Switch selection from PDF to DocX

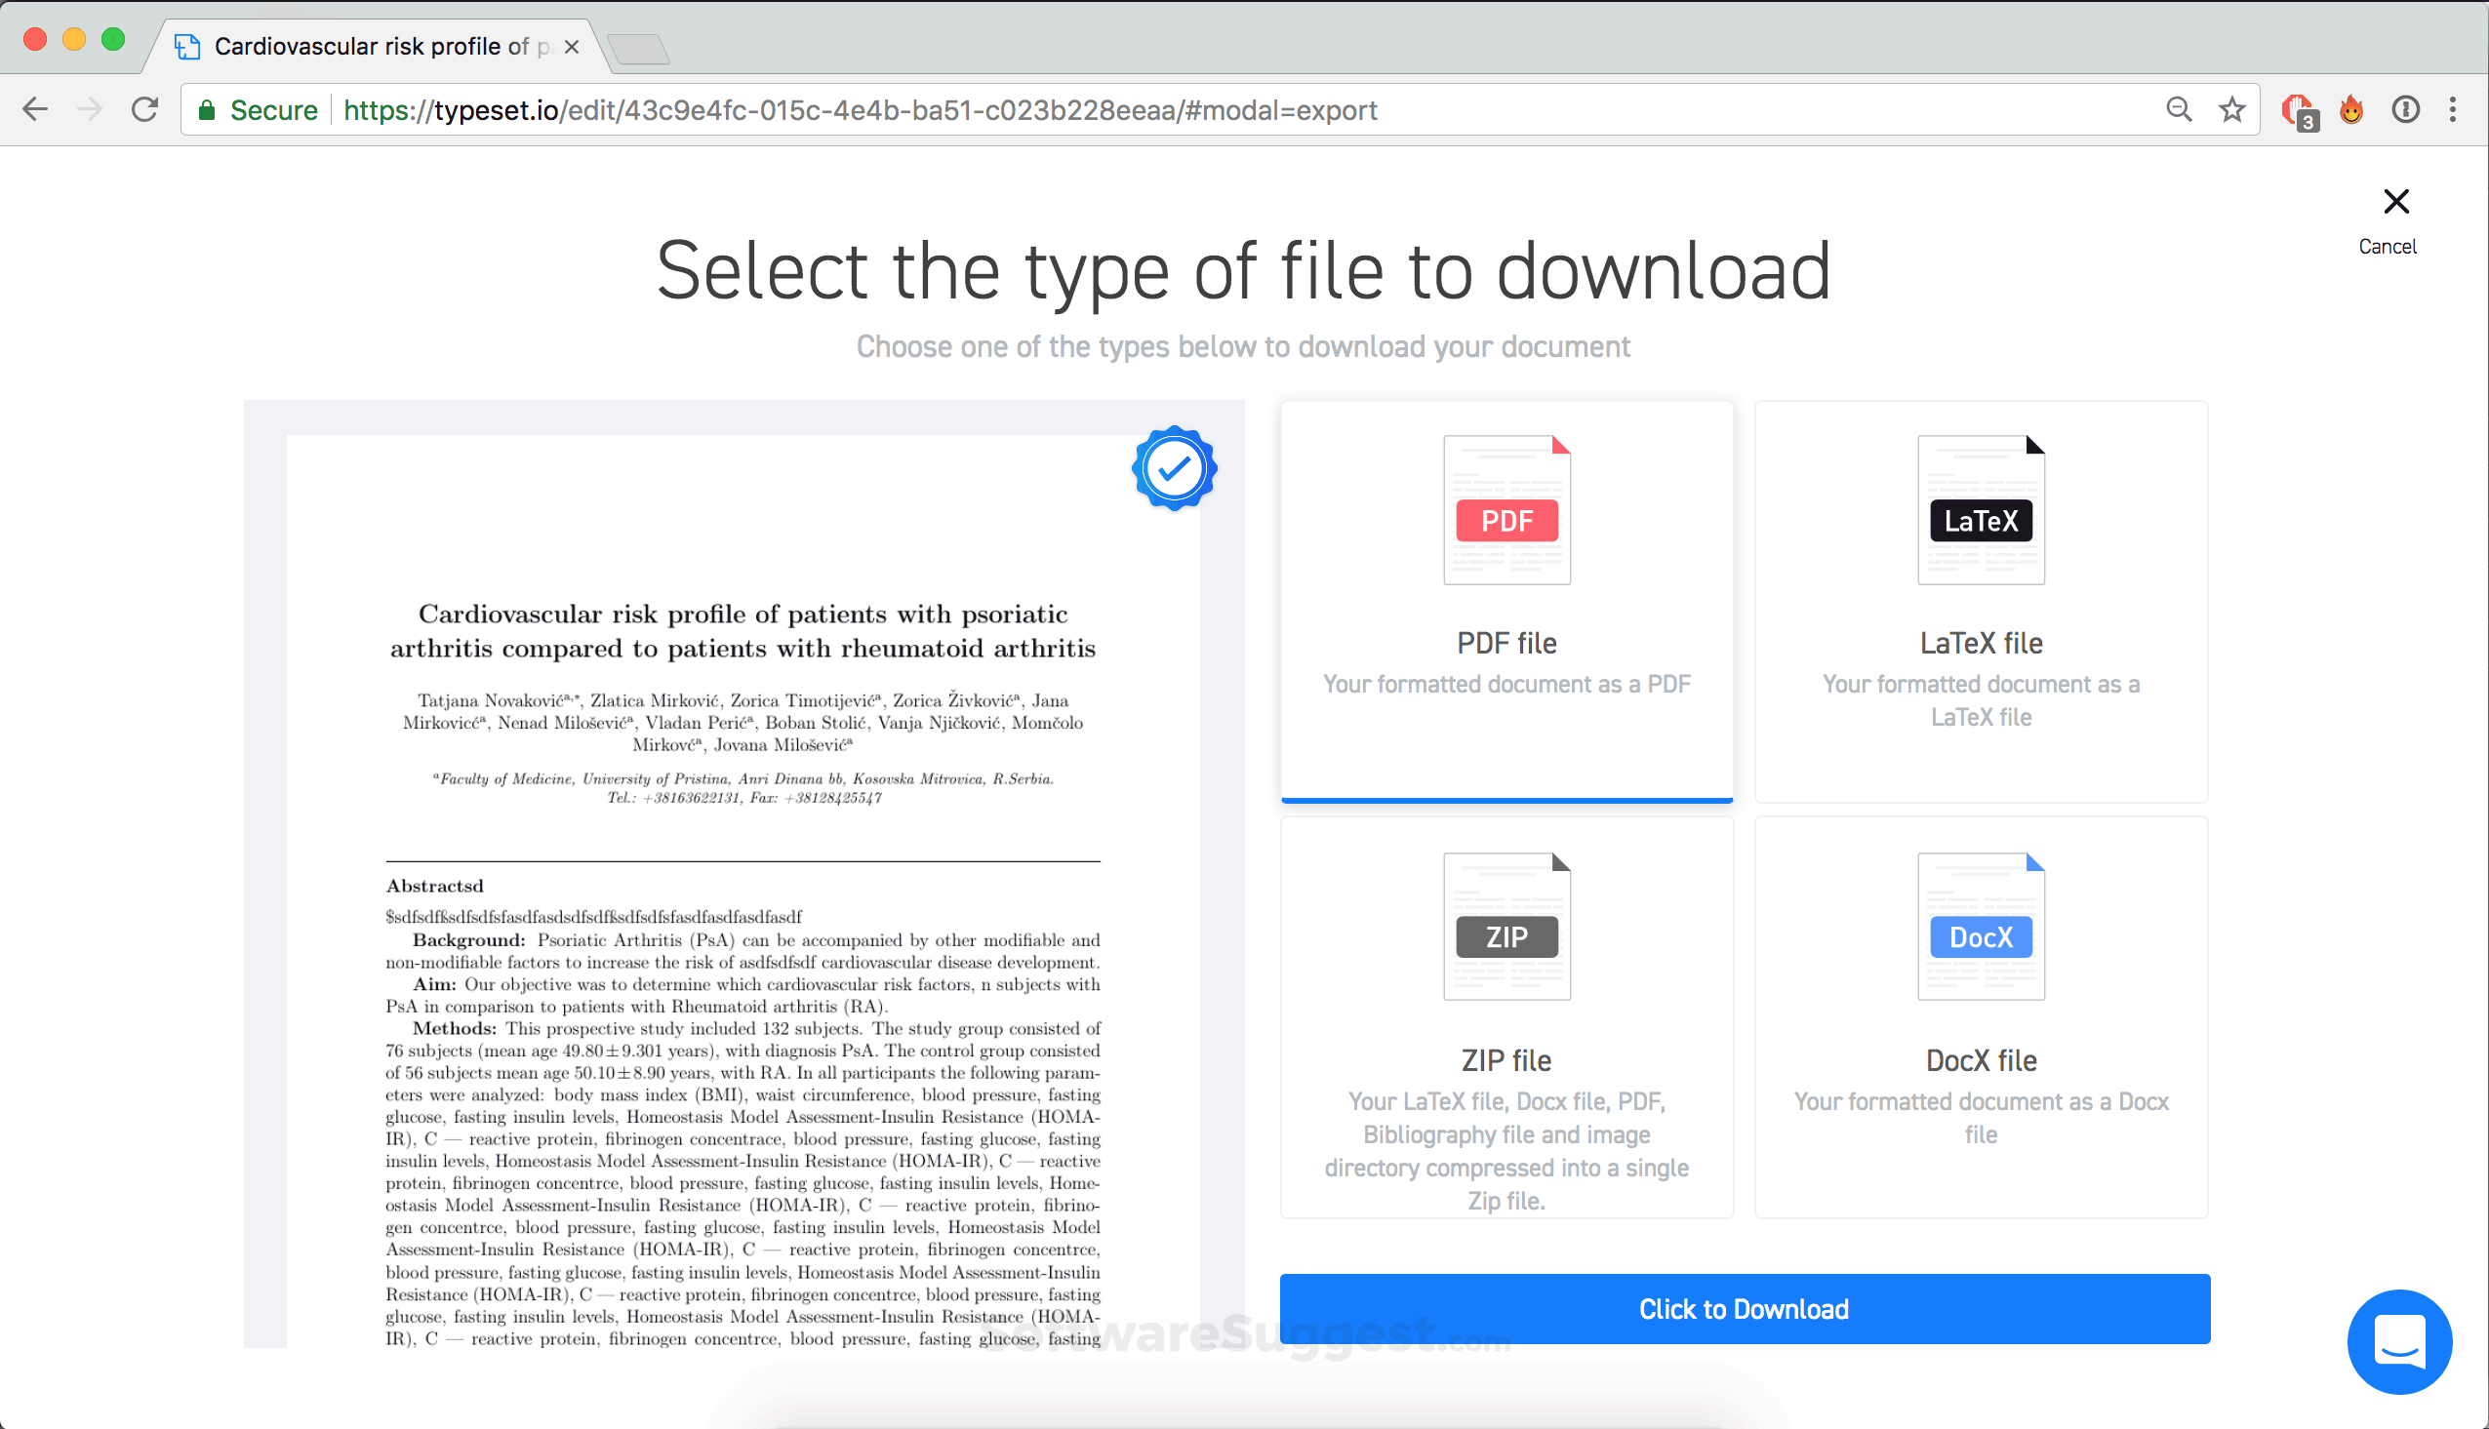point(1981,1015)
